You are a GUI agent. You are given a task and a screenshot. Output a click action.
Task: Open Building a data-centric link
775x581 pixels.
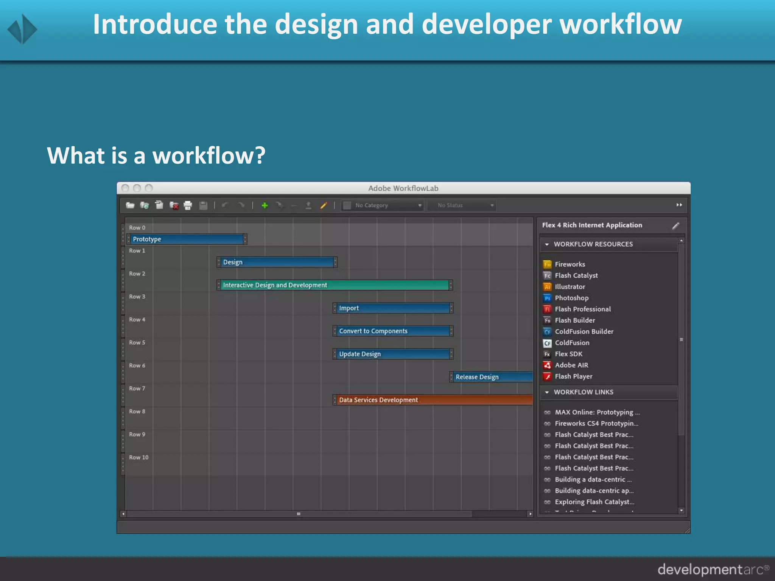593,480
